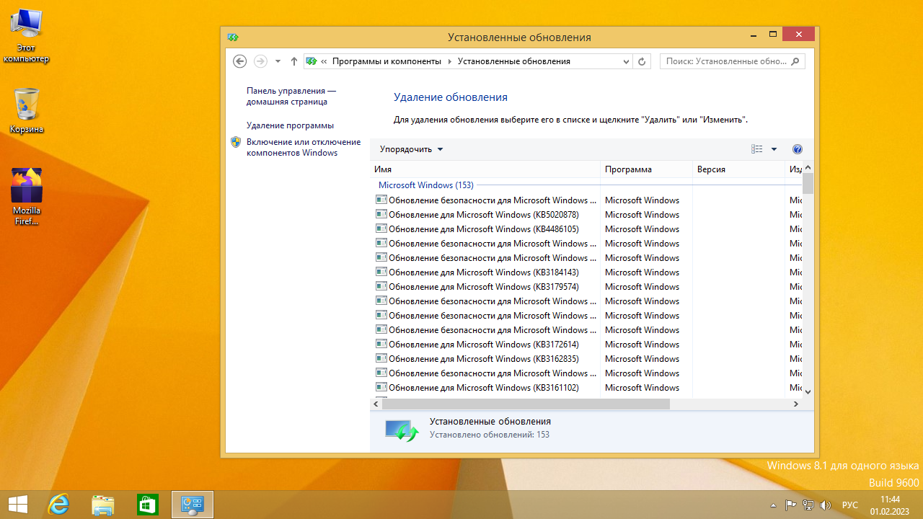Click the Forward navigation arrow
Viewport: 923px width, 519px height.
tap(260, 61)
